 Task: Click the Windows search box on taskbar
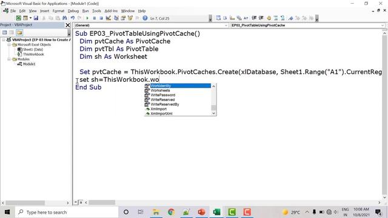pos(67,212)
